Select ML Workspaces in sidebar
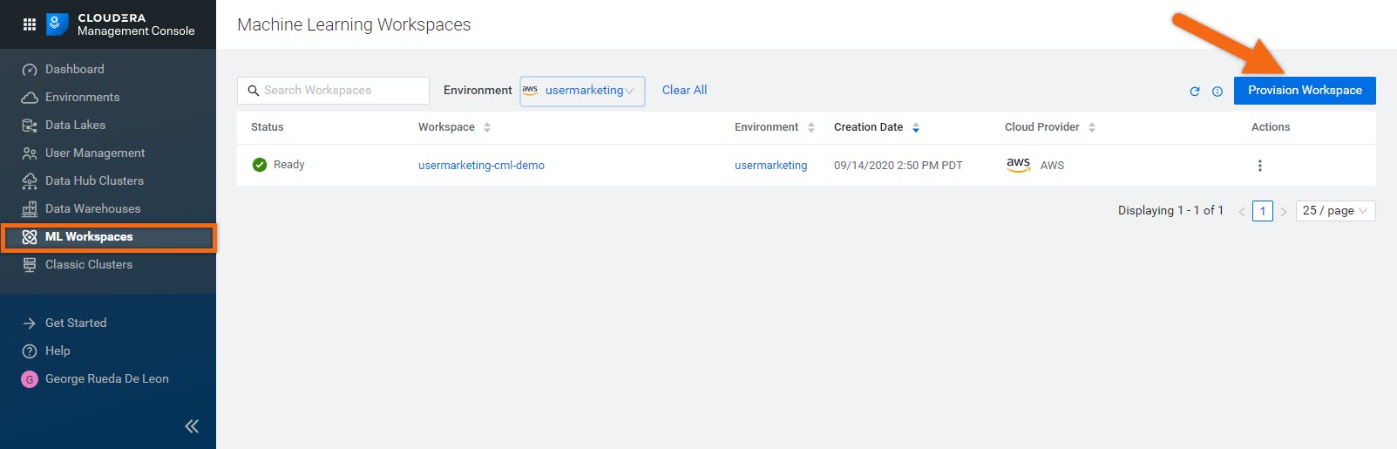The image size is (1397, 449). [108, 236]
